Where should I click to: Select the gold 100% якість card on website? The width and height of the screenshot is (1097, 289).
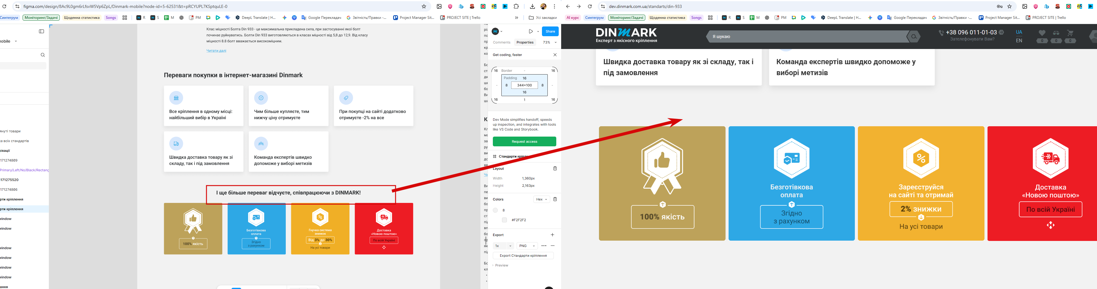coord(662,183)
